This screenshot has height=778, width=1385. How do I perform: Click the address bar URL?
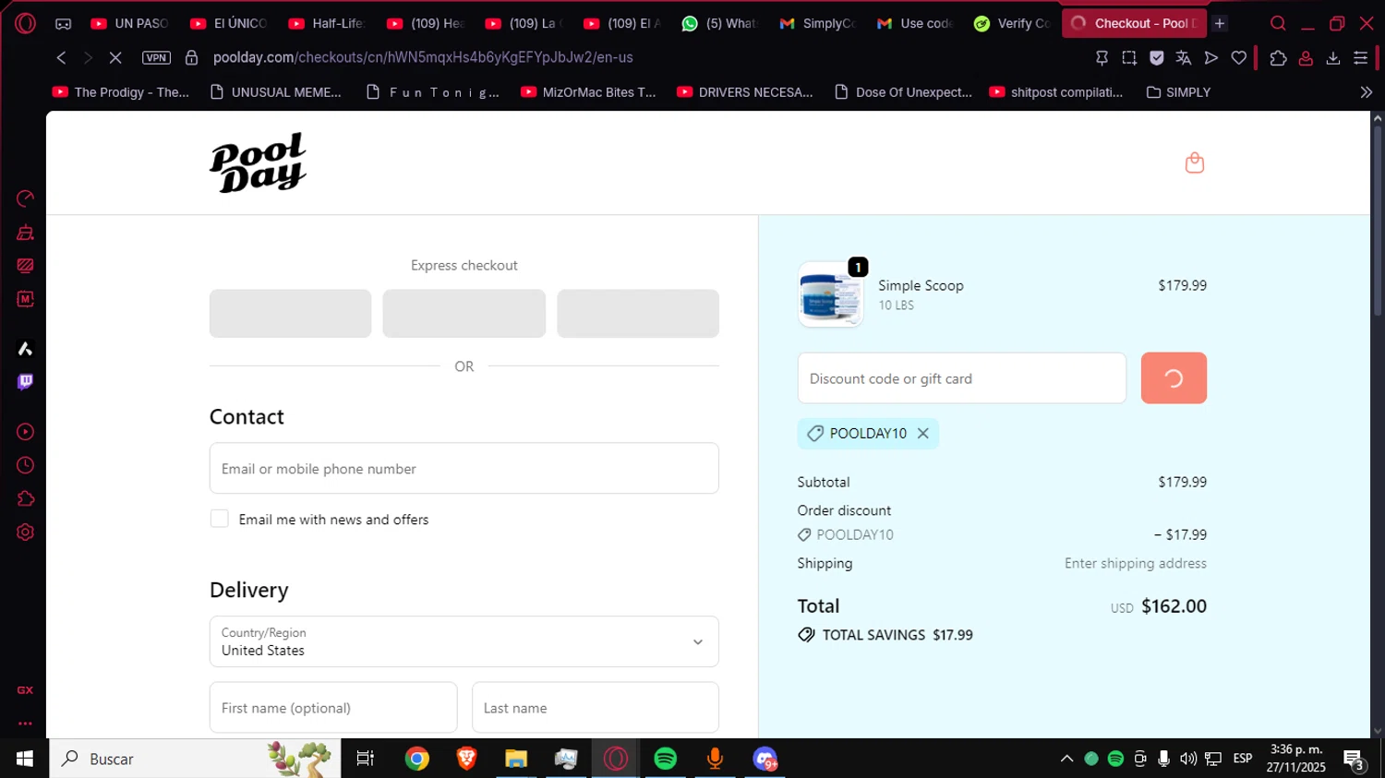[x=423, y=57]
